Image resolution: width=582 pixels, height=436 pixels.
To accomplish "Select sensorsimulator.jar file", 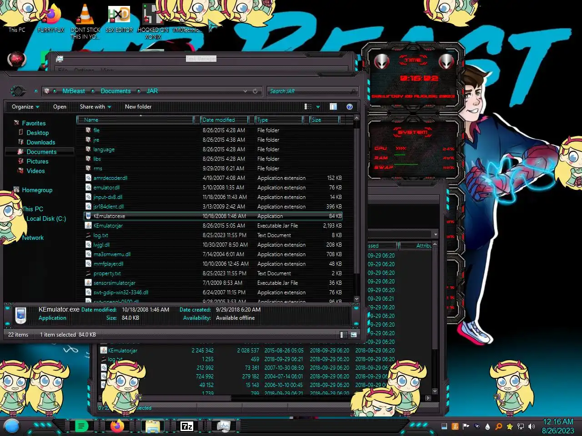I will tap(214, 283).
